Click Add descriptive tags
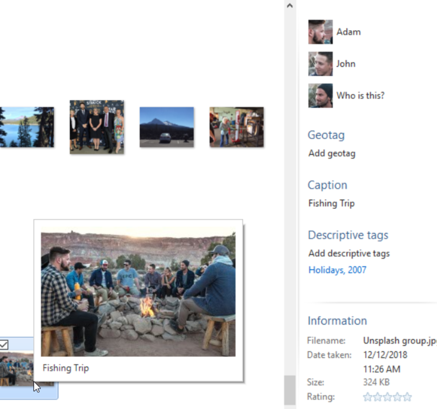The height and width of the screenshot is (409, 437). [349, 253]
